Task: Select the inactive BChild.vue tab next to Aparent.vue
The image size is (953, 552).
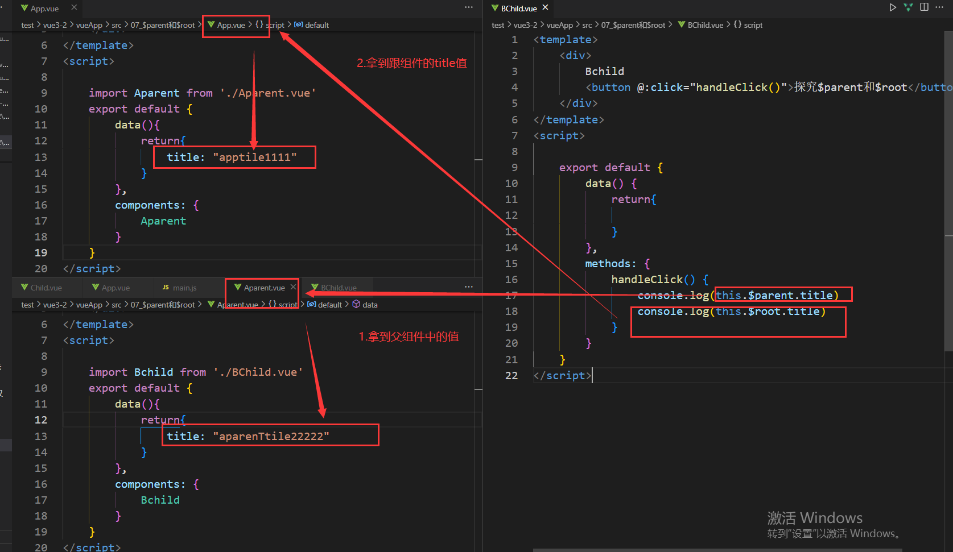Action: tap(339, 288)
